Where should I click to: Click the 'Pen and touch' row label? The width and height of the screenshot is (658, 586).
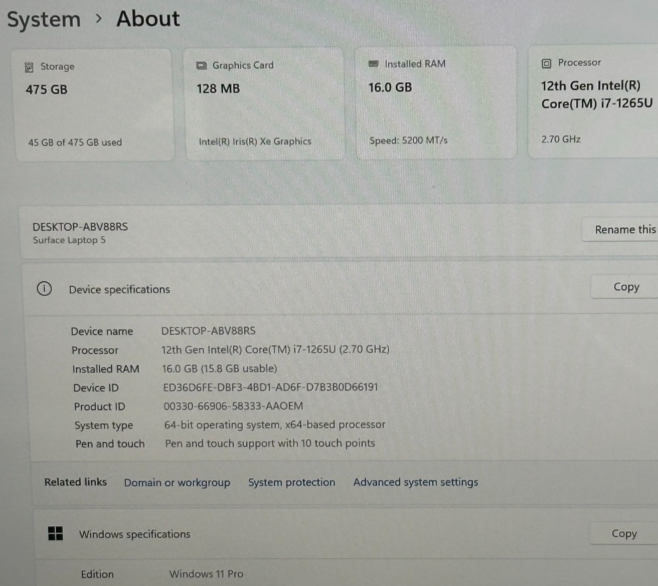(x=110, y=444)
